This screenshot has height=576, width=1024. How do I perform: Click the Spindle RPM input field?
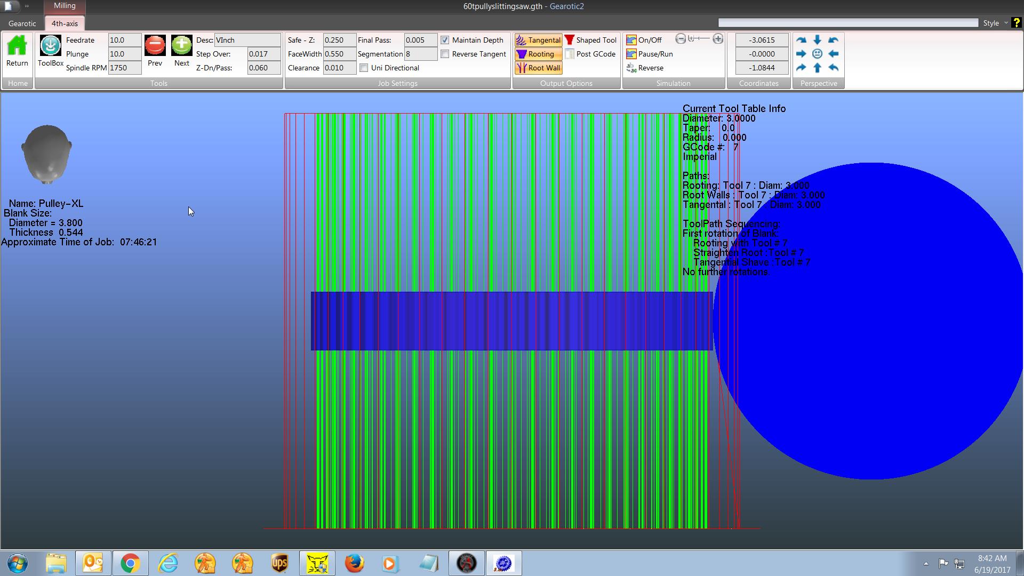tap(124, 68)
